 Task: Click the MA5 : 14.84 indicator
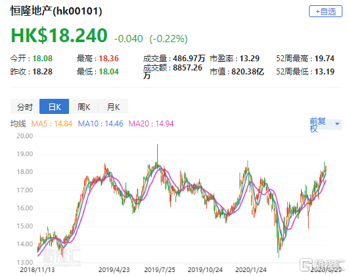coord(52,124)
